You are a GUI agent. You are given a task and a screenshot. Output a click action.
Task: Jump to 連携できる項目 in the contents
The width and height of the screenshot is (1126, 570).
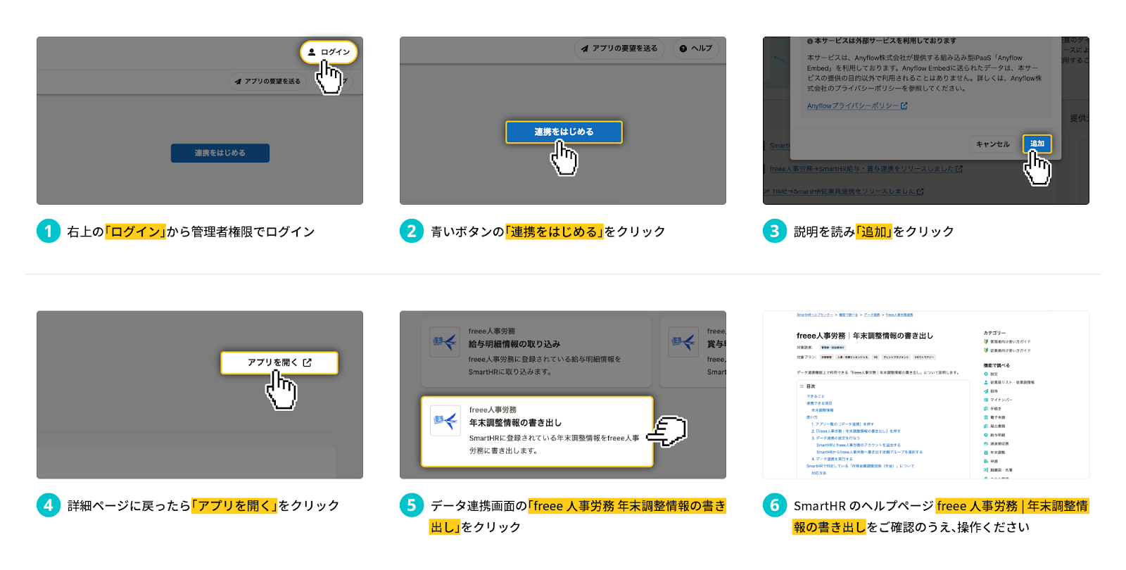coord(819,403)
